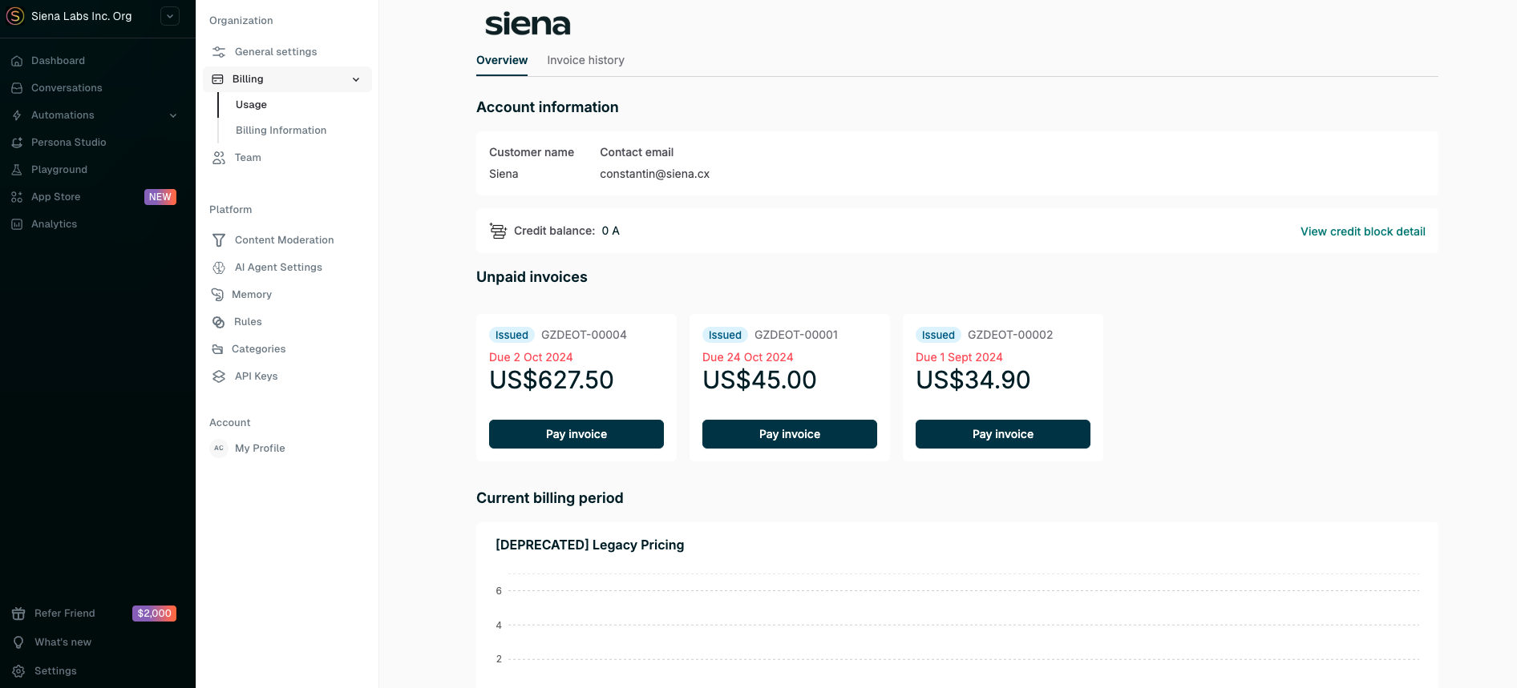Collapse the Billing section chevron
This screenshot has width=1517, height=688.
(x=356, y=79)
